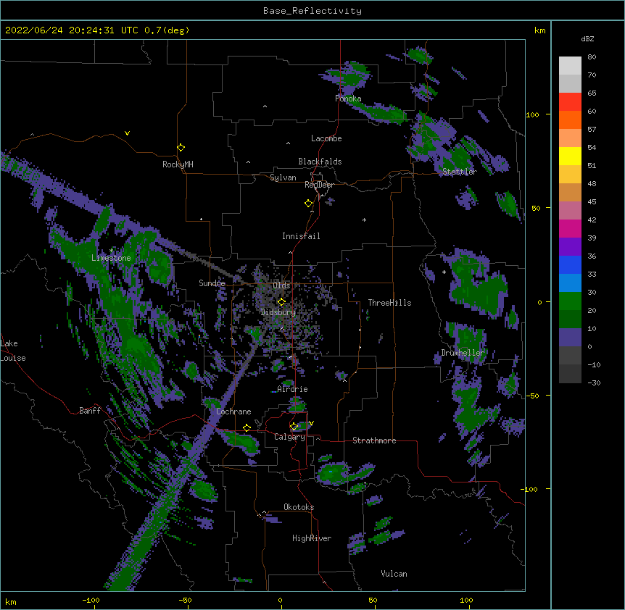Click the ThreeHills label
Image resolution: width=625 pixels, height=610 pixels.
click(x=389, y=303)
